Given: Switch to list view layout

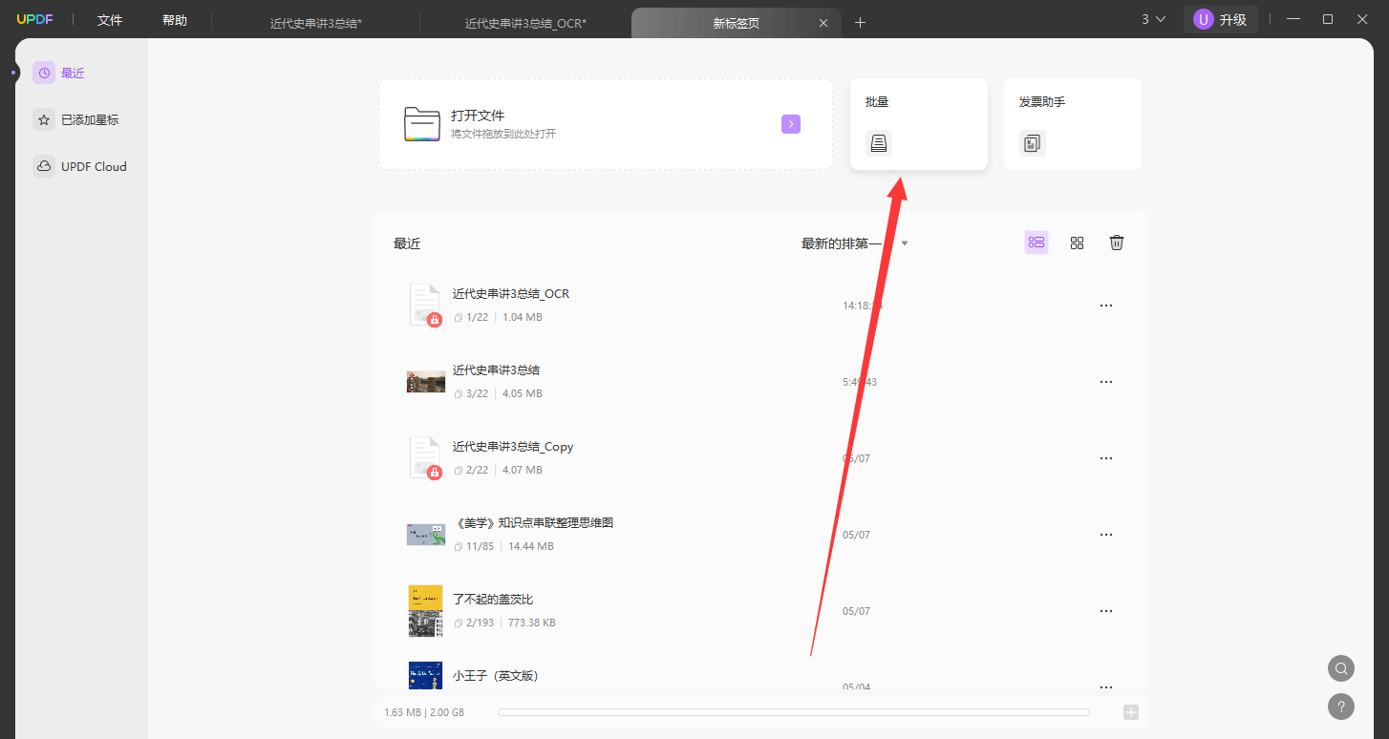Looking at the screenshot, I should [x=1036, y=243].
